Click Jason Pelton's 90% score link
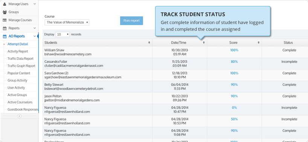 pos(234,96)
